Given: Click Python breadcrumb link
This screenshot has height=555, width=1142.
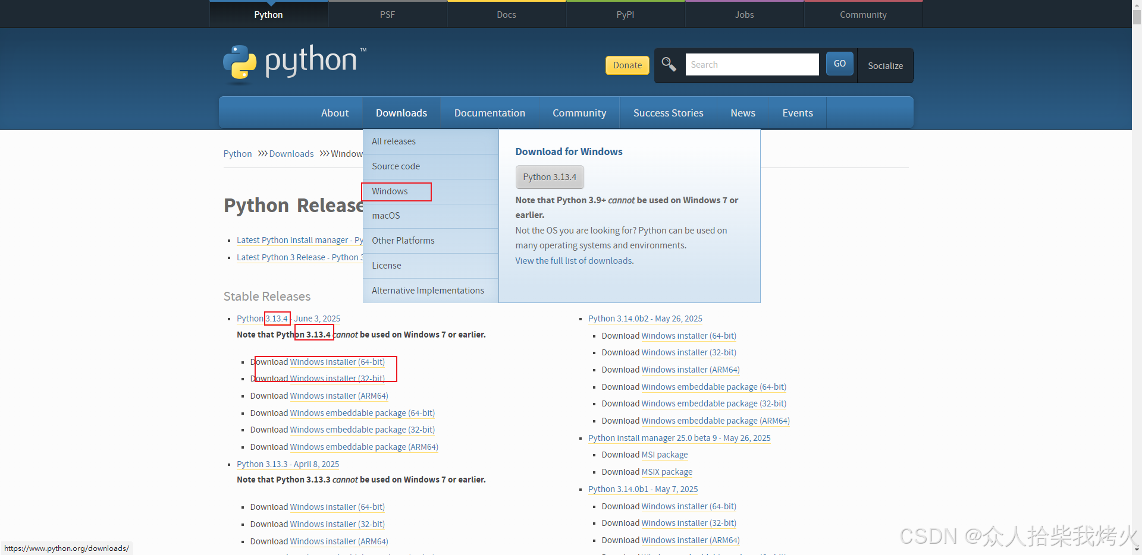Looking at the screenshot, I should [237, 154].
